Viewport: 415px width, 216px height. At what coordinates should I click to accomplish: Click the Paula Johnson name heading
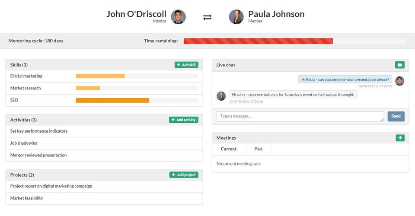click(x=276, y=14)
